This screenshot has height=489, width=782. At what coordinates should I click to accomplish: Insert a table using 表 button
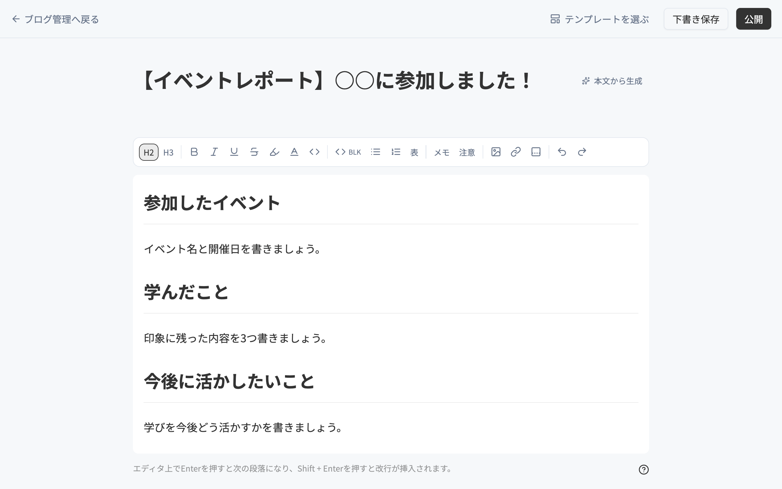[x=414, y=152]
